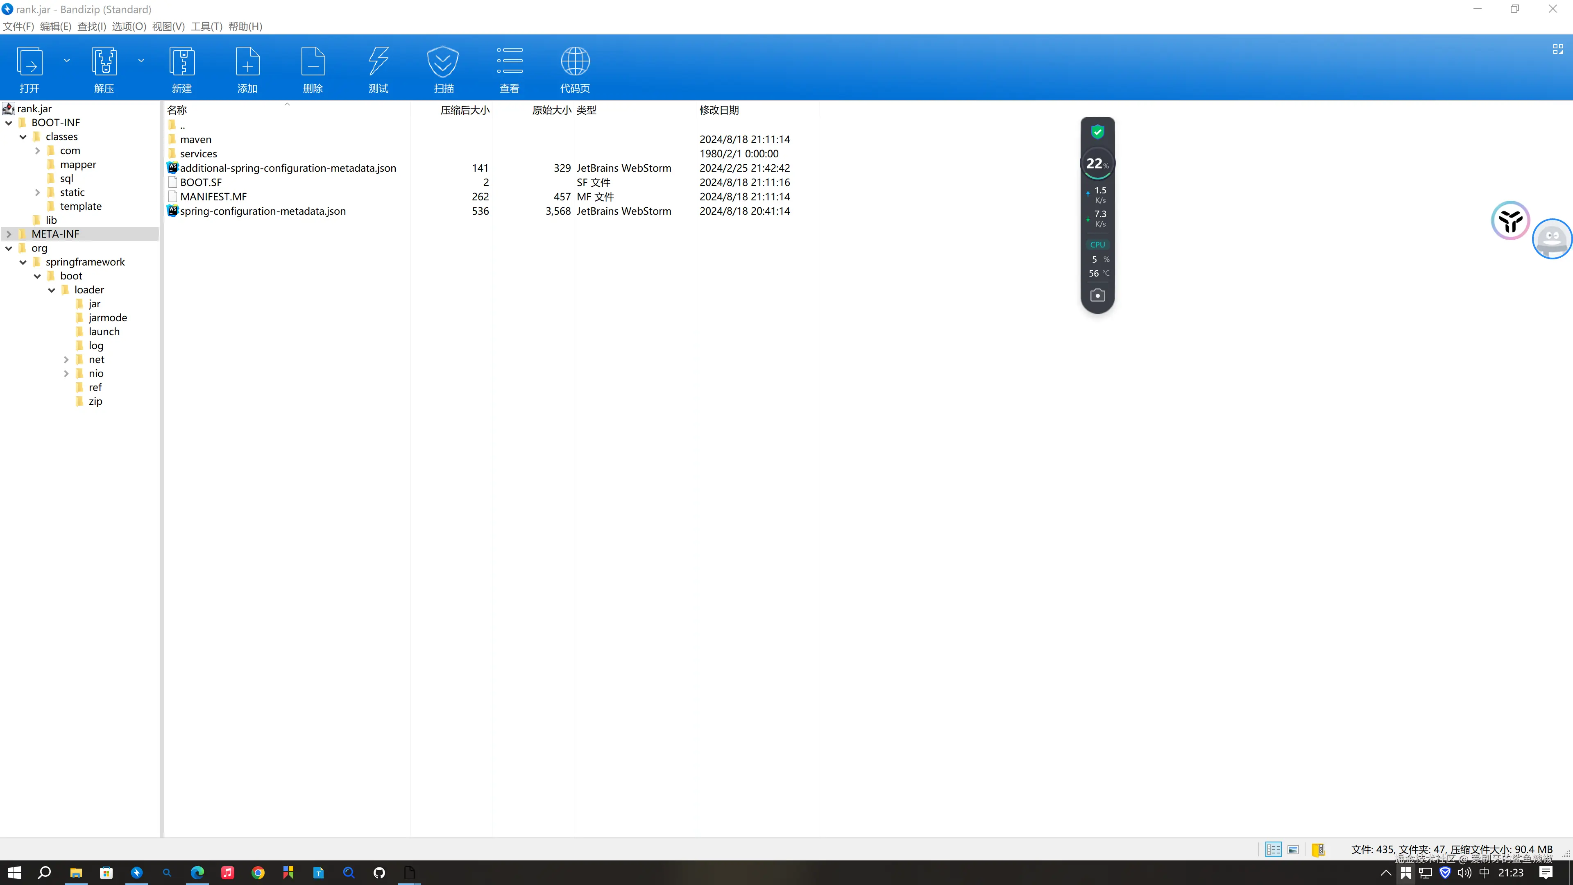Click the toolbar layout grid icon at top right
The image size is (1573, 885).
point(1558,50)
